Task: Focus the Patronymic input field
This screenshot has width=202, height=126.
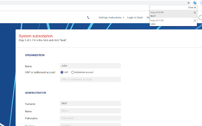Action: pyautogui.click(x=90, y=118)
